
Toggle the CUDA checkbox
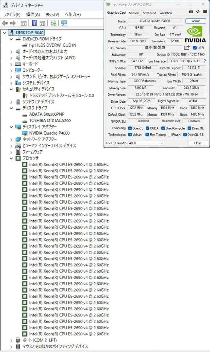coord(148,128)
